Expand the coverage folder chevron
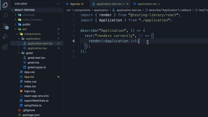Screen dimensions: 208x117 15,15
